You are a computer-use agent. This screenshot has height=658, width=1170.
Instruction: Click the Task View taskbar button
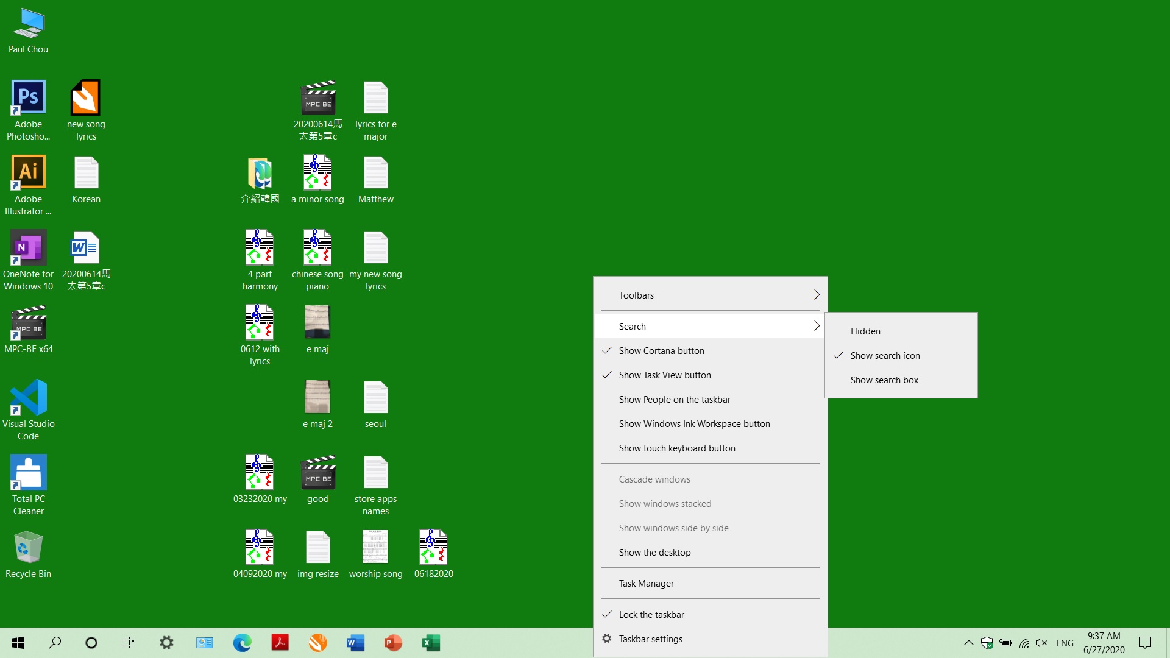point(128,642)
